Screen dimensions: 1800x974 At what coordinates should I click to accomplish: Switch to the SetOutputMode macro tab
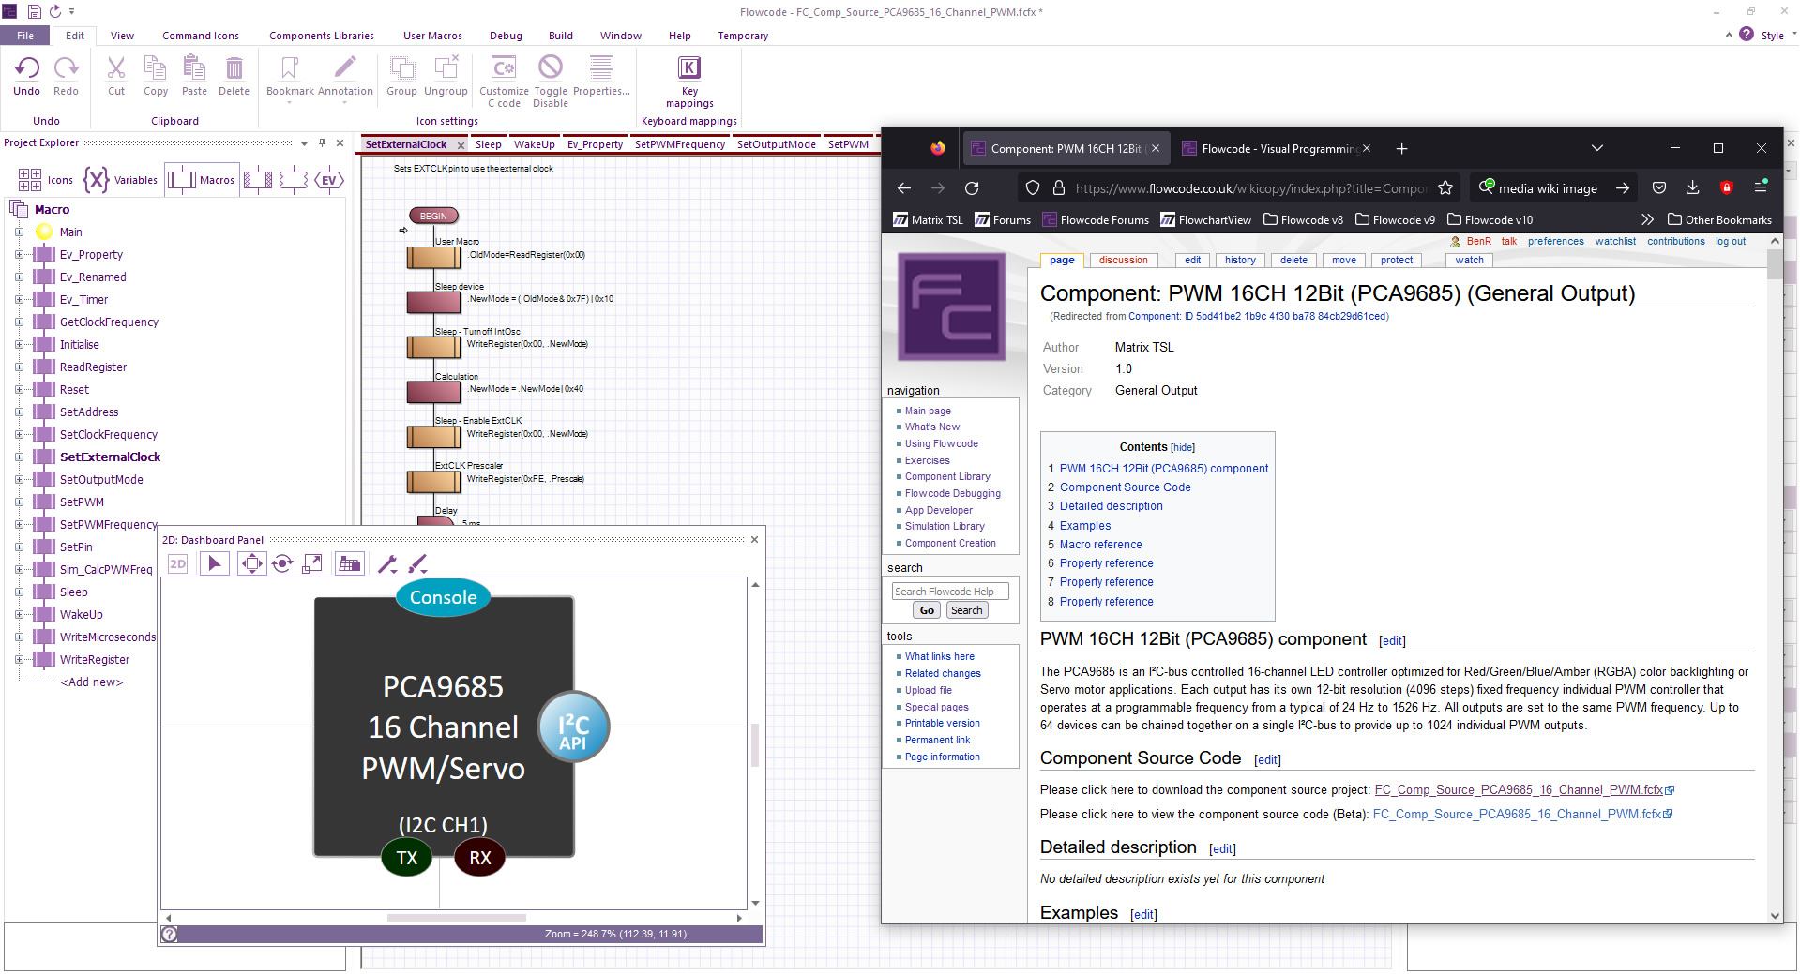(x=776, y=144)
